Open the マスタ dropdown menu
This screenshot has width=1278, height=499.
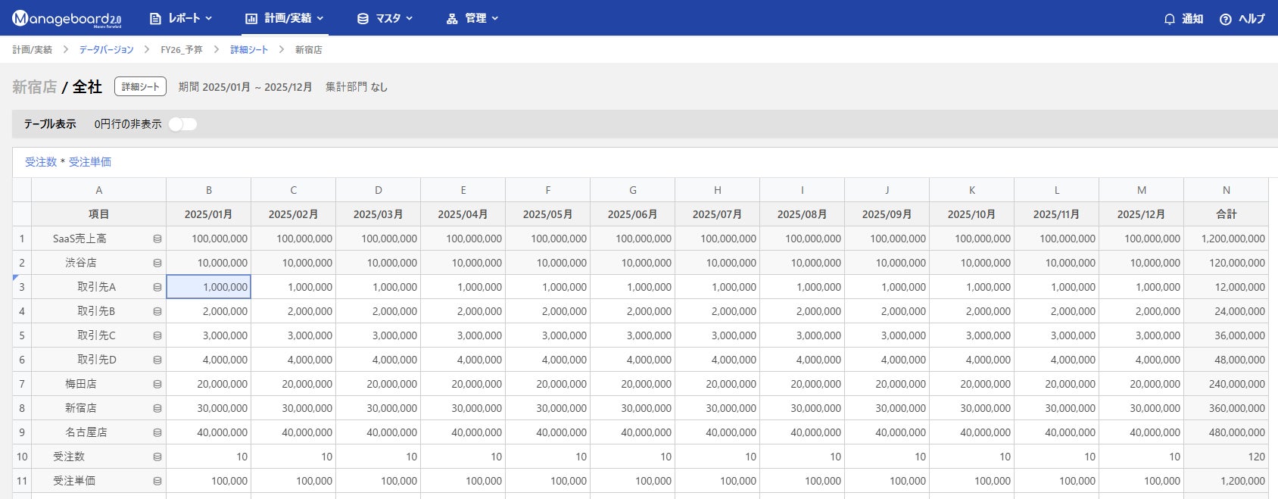pyautogui.click(x=385, y=18)
